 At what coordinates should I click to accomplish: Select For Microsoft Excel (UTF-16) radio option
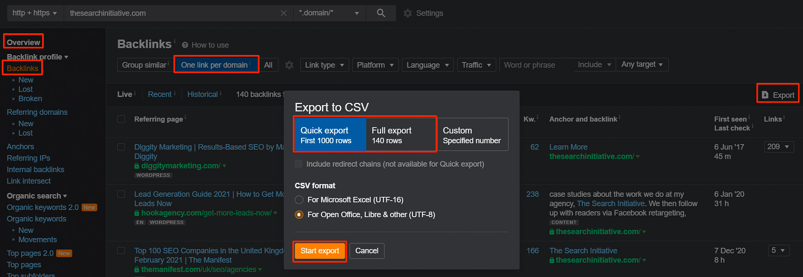pos(299,200)
